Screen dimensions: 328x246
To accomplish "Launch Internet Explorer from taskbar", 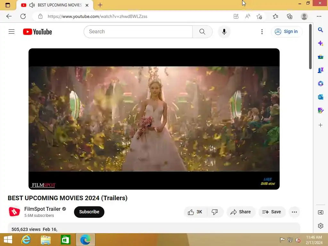I will 26,240.
